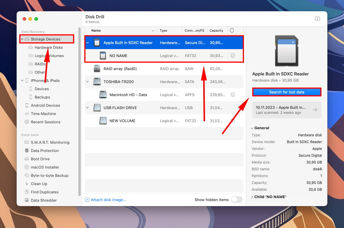Open the help book icon

317,19
